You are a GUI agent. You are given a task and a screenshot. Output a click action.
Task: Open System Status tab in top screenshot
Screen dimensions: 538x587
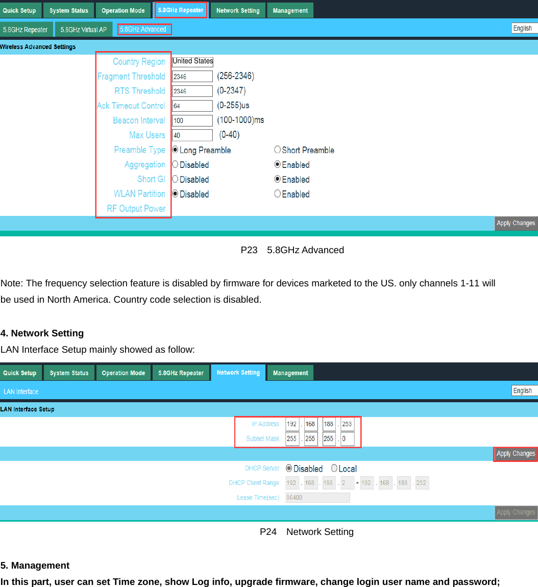tap(69, 11)
